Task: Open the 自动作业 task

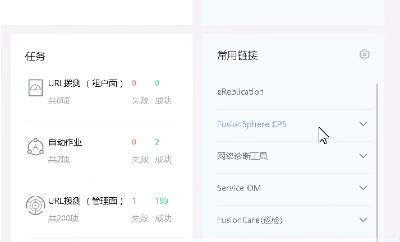Action: coord(65,142)
